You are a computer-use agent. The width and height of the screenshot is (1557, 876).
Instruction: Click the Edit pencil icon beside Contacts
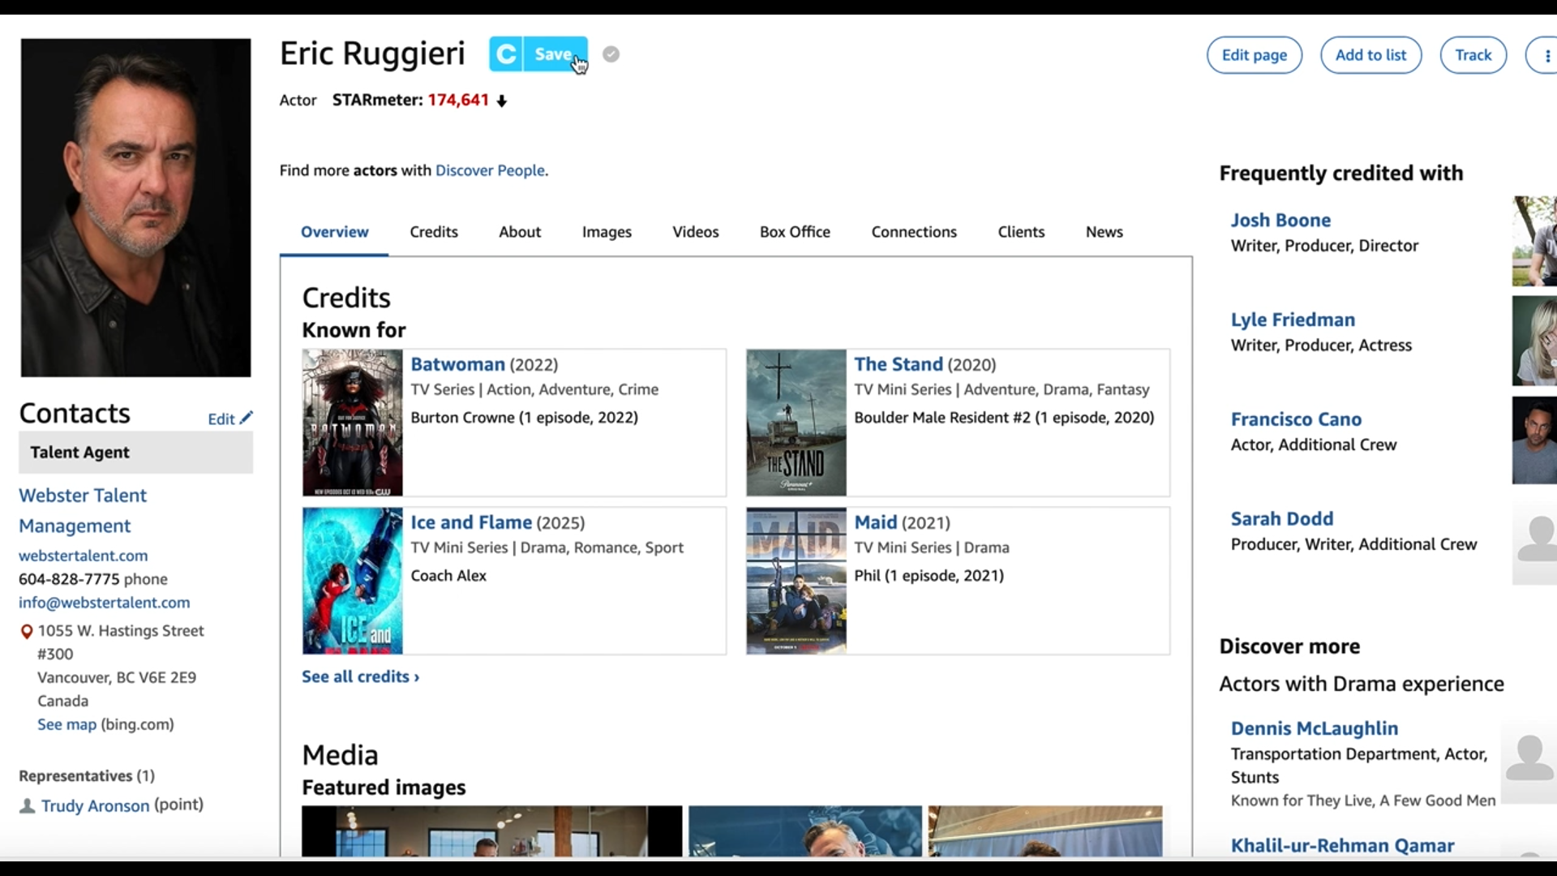(x=247, y=418)
